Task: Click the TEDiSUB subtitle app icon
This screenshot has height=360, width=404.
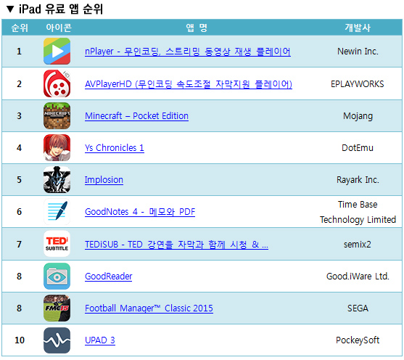Action: pyautogui.click(x=57, y=244)
